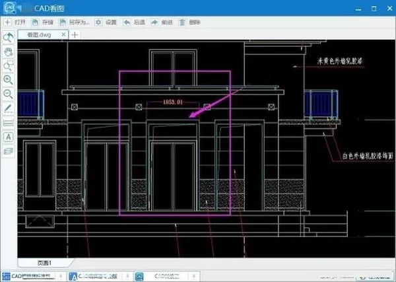Select the bottom layout tab 页面1
Image resolution: width=396 pixels, height=282 pixels.
pyautogui.click(x=44, y=263)
